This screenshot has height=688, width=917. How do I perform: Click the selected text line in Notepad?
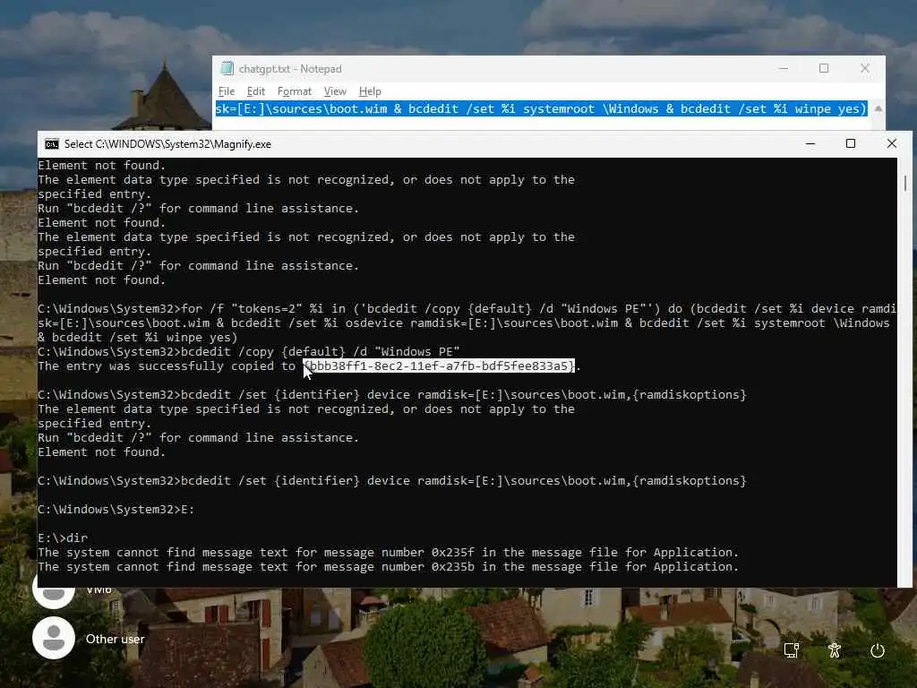coord(541,108)
